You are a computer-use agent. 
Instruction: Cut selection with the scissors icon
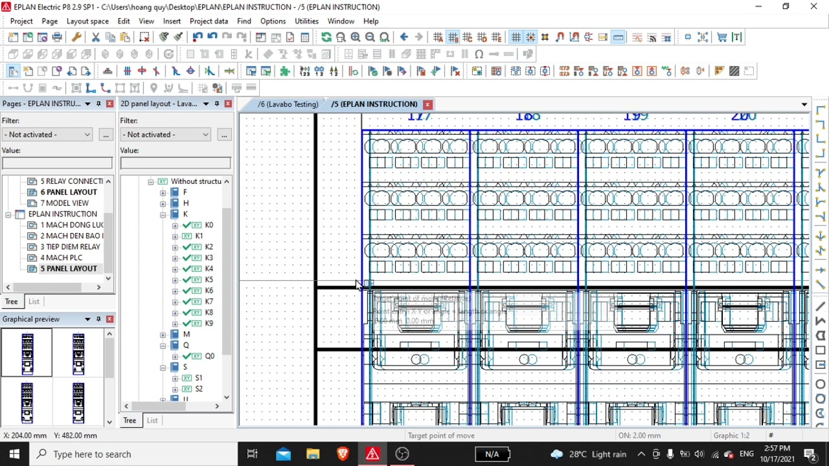[96, 38]
